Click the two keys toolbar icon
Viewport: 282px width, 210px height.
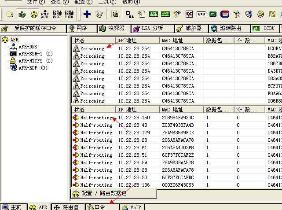click(x=177, y=14)
